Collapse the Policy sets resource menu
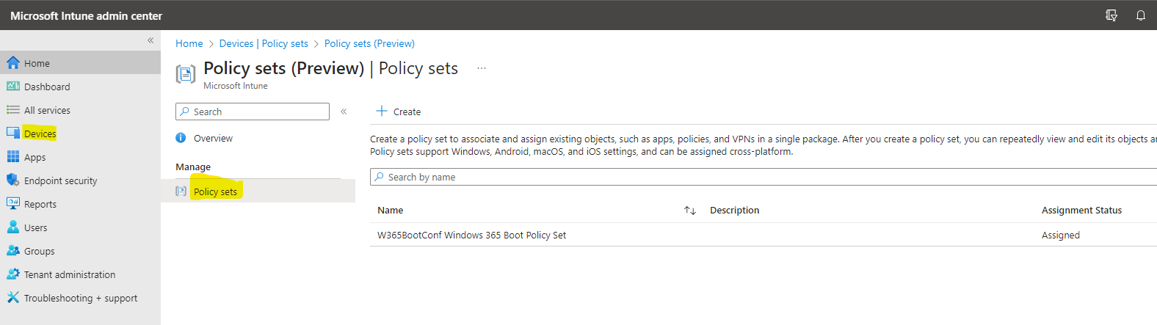This screenshot has width=1157, height=325. coord(344,112)
